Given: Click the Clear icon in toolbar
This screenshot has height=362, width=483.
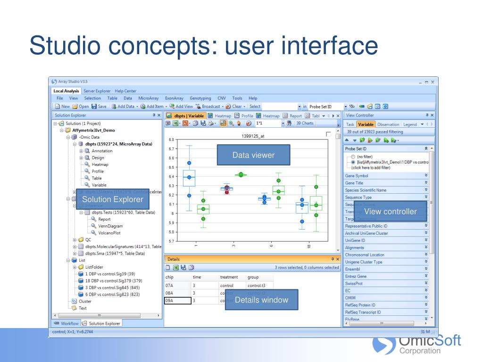Looking at the screenshot, I should tap(228, 107).
